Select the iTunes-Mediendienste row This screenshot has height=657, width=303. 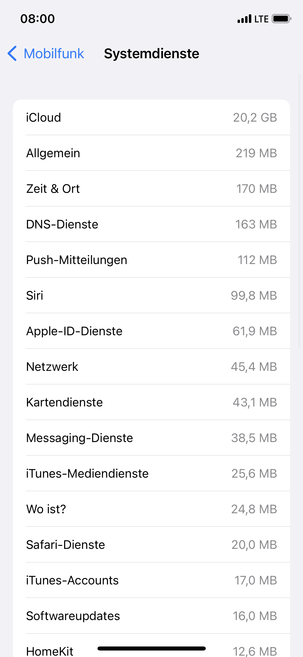151,474
